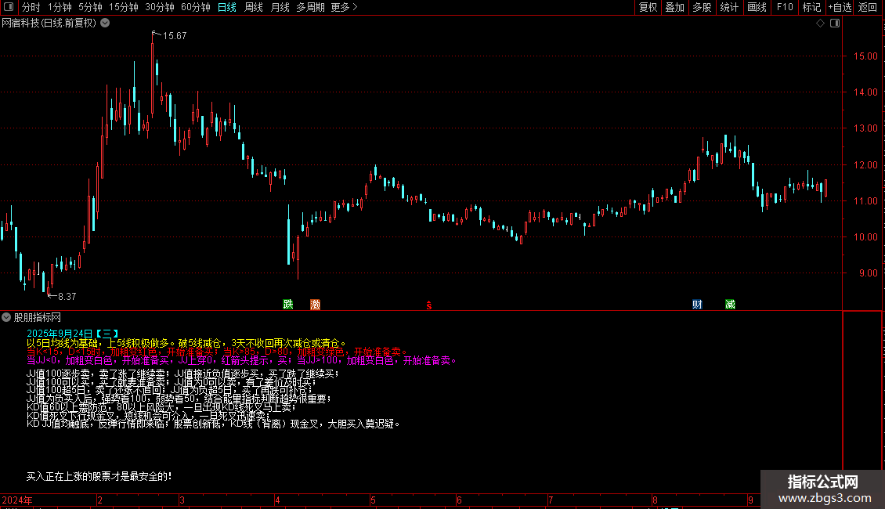The width and height of the screenshot is (885, 509).
Task: Click month 4 marker on time axis
Action: coord(277,500)
